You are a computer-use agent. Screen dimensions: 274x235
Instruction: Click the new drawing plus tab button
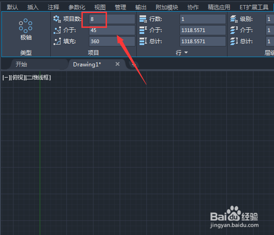pyautogui.click(x=134, y=65)
